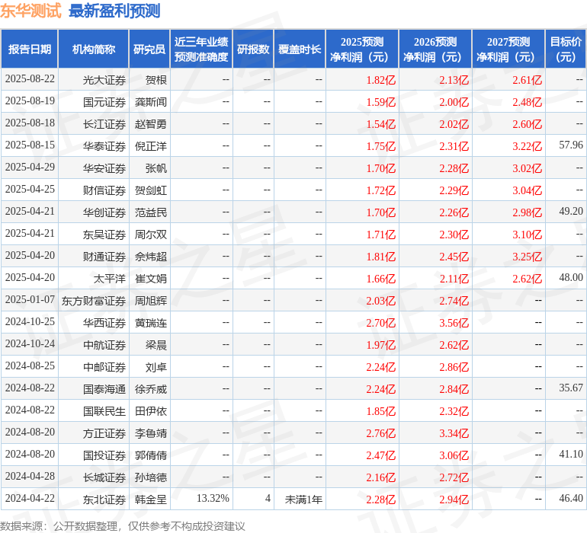Select the 报告日期 column header
Screen dimensions: 587x533
click(x=30, y=49)
